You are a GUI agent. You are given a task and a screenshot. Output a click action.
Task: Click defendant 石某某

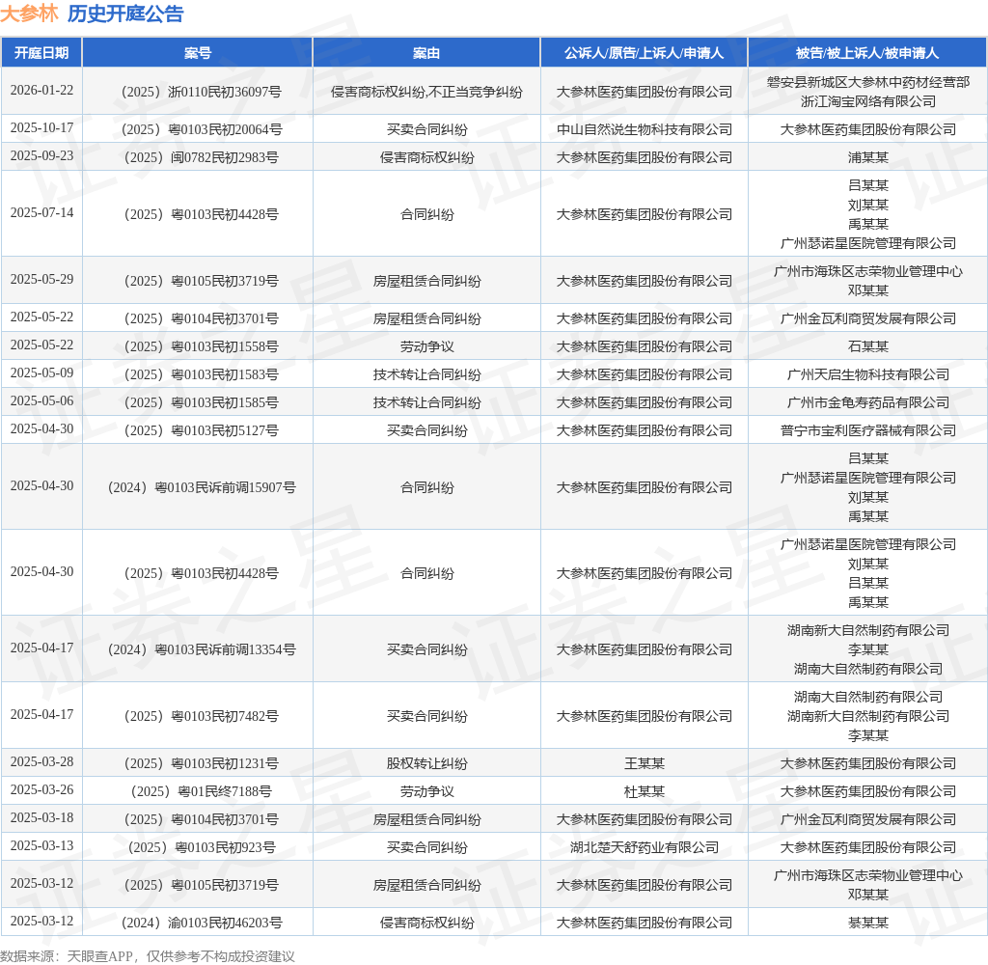(x=867, y=346)
